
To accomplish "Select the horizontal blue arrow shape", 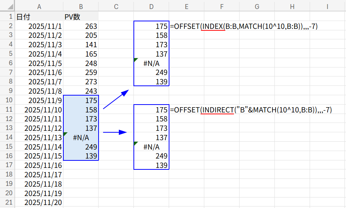I will (115, 132).
